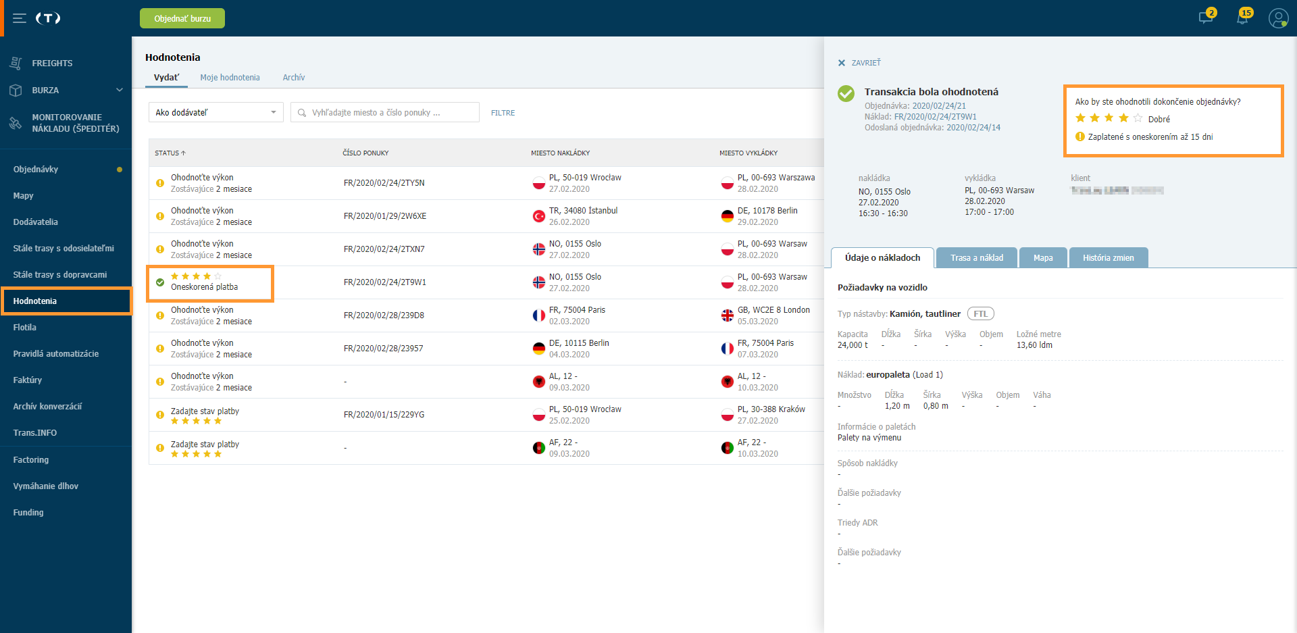The image size is (1297, 633).
Task: Open the user profile avatar icon
Action: pos(1278,18)
